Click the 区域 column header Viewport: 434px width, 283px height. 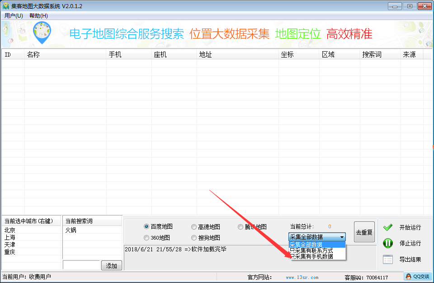(x=340, y=55)
